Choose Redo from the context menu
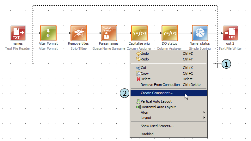This screenshot has height=141, width=251. point(145,59)
